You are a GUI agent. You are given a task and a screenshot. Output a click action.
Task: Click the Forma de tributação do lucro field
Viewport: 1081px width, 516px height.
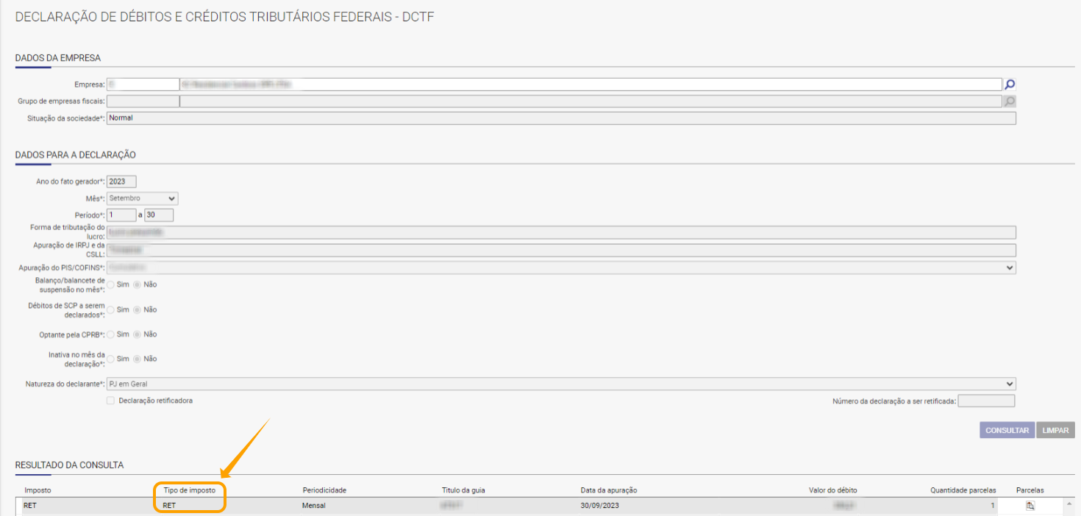pos(561,232)
